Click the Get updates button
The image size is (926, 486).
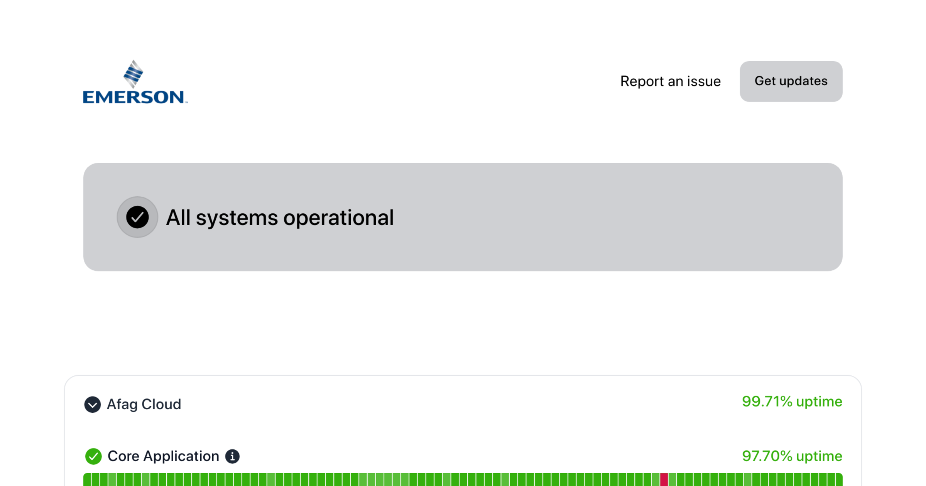click(791, 81)
